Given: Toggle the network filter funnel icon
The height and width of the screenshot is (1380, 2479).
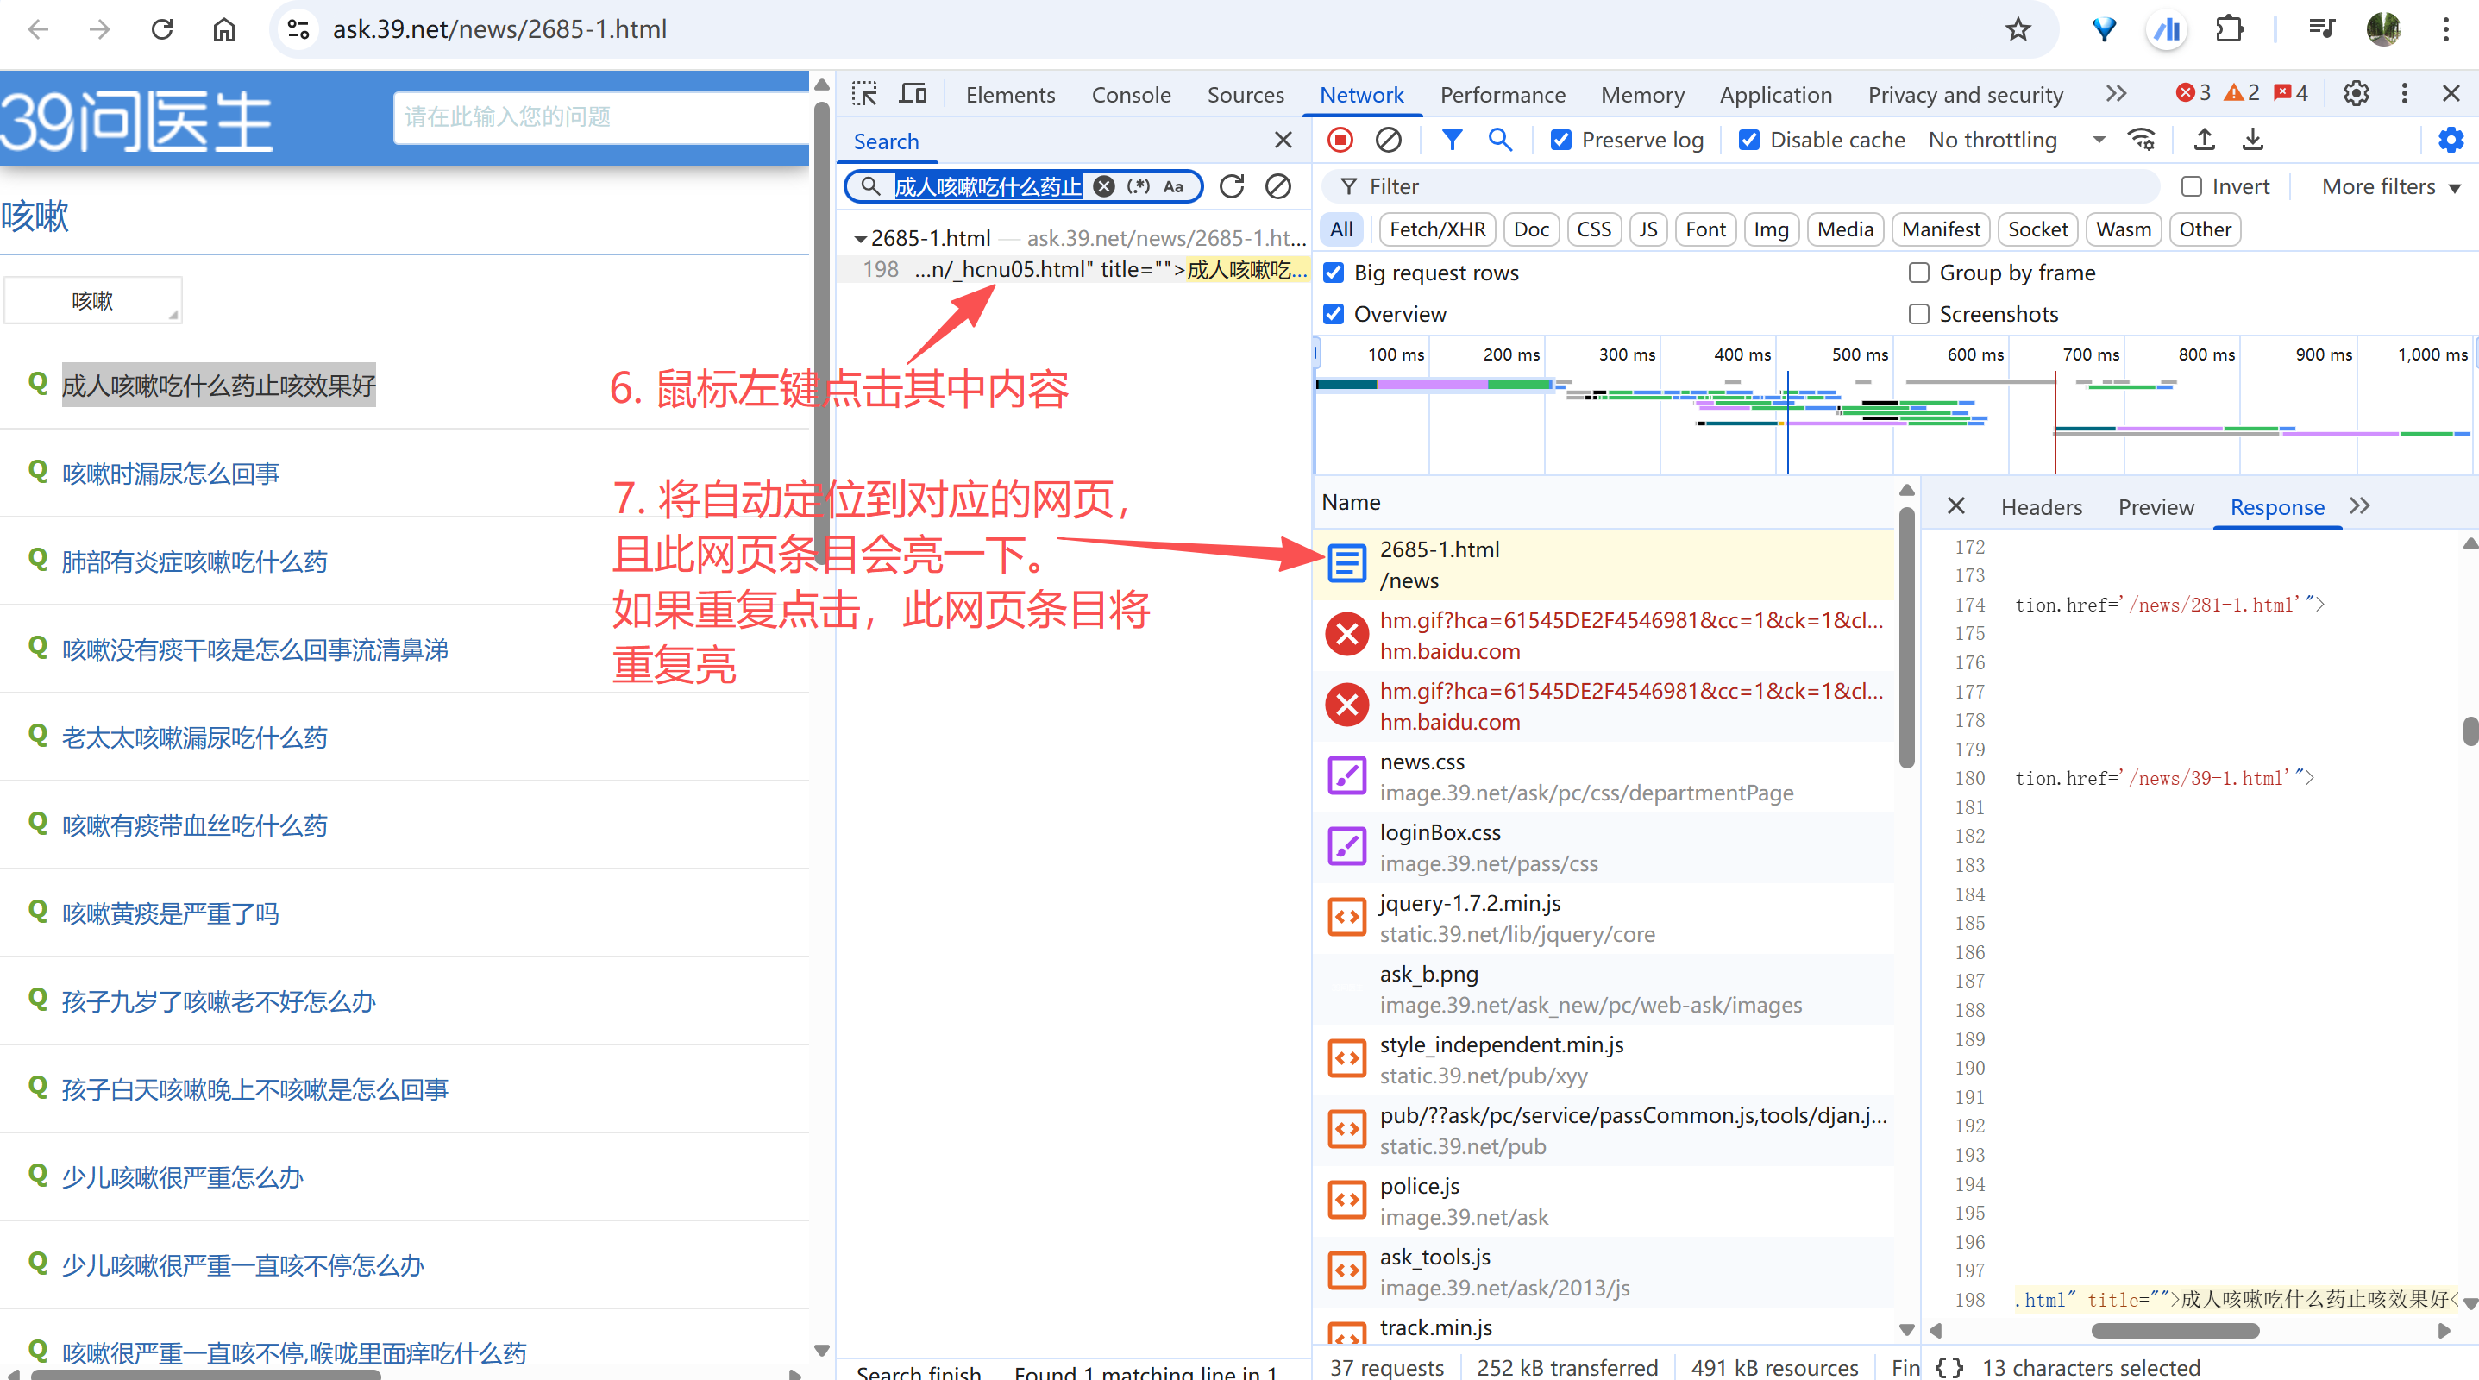Looking at the screenshot, I should 1451,141.
